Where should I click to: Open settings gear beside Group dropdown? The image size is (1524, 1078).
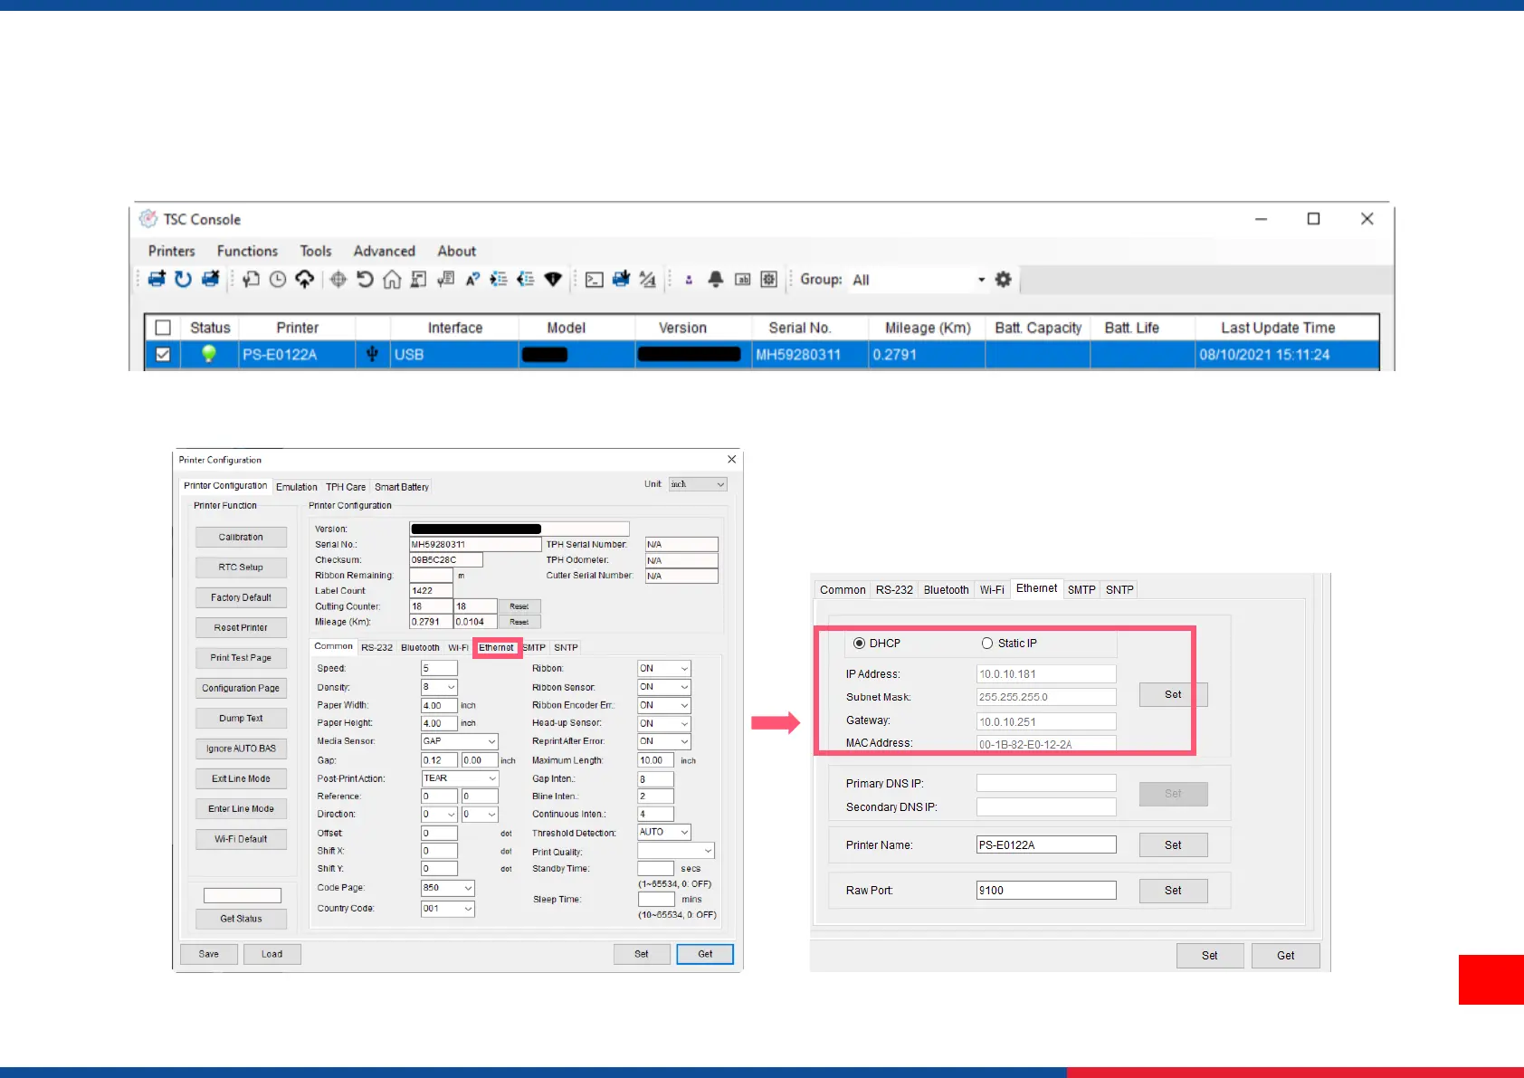1003,279
